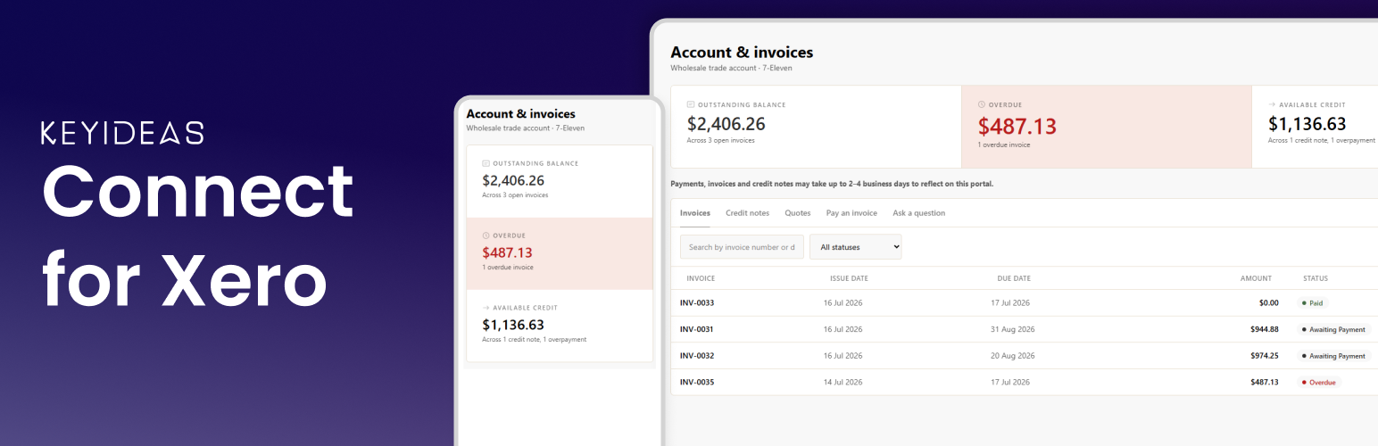This screenshot has width=1378, height=446.
Task: Click the Amount column header
Action: click(x=1256, y=278)
